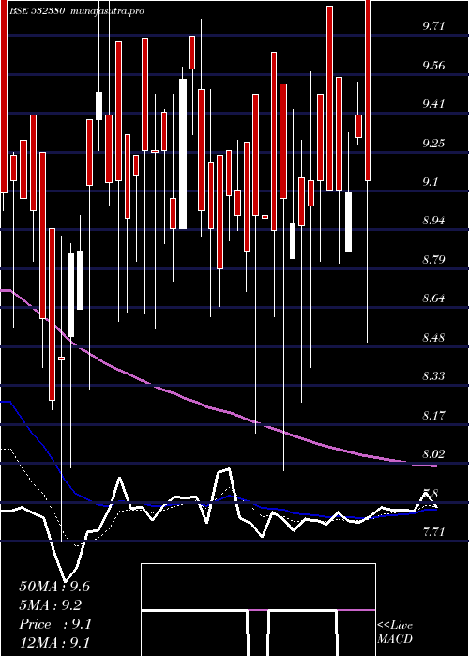
Task: Click the 9.41 price level label
Action: click(433, 104)
